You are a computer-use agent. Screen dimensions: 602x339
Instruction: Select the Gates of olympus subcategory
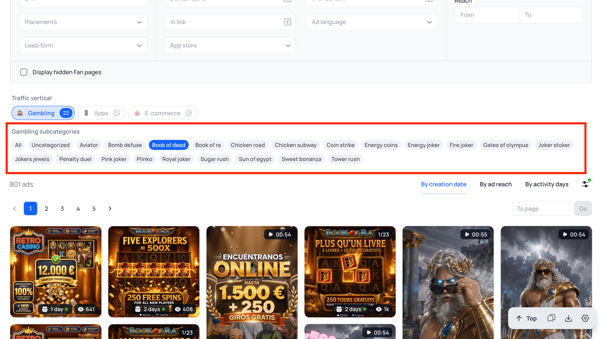click(x=506, y=145)
